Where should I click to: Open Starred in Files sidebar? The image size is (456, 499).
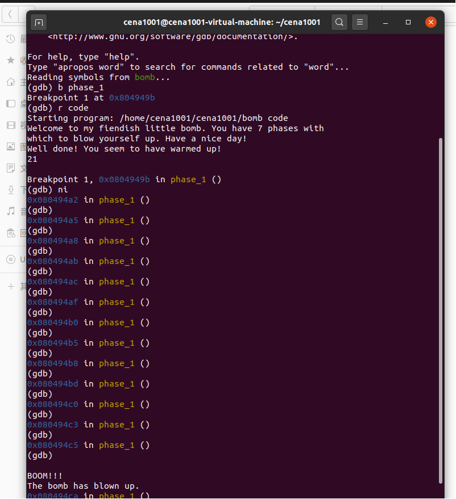tap(11, 60)
